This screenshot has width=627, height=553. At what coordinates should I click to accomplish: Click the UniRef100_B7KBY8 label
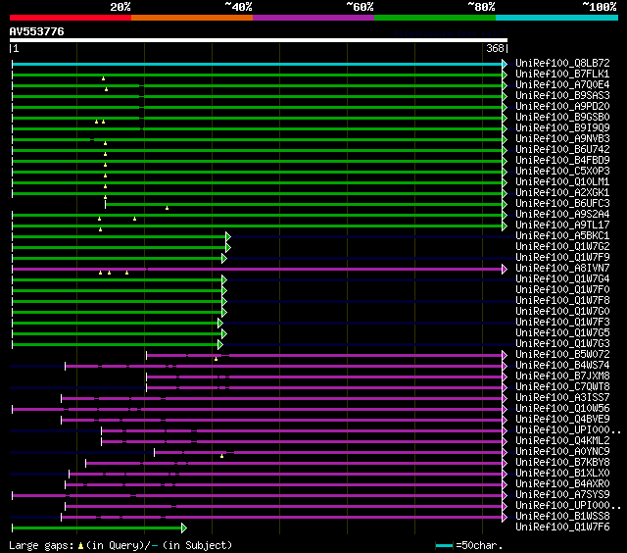click(562, 463)
